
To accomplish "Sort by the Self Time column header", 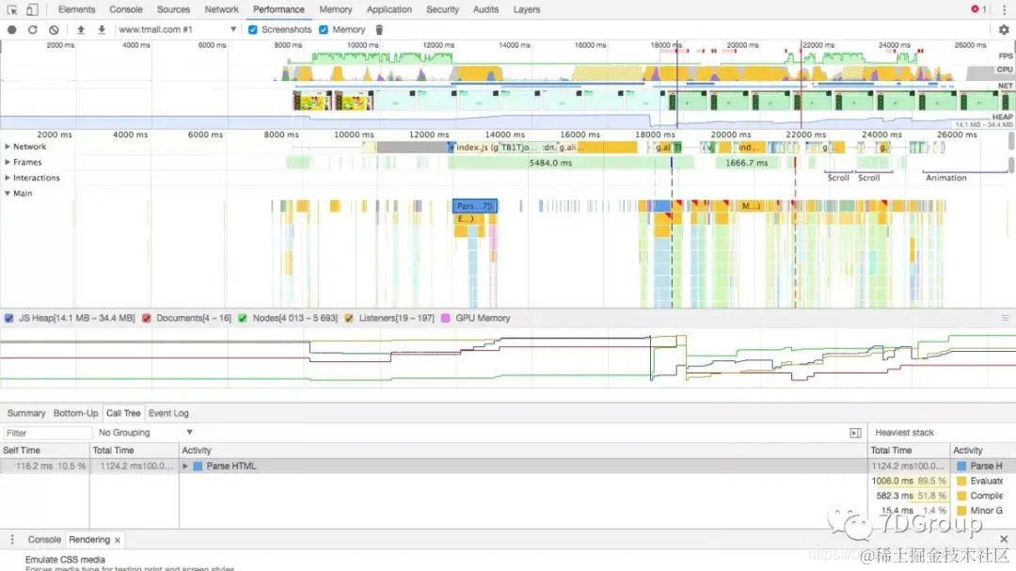I will [x=45, y=450].
